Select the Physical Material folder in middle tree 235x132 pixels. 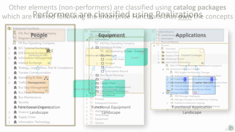point(105,95)
